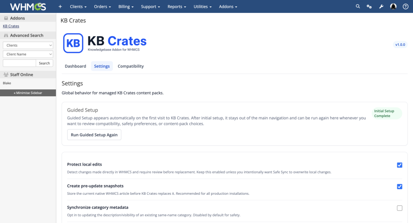Expand the Clients menu

click(78, 6)
